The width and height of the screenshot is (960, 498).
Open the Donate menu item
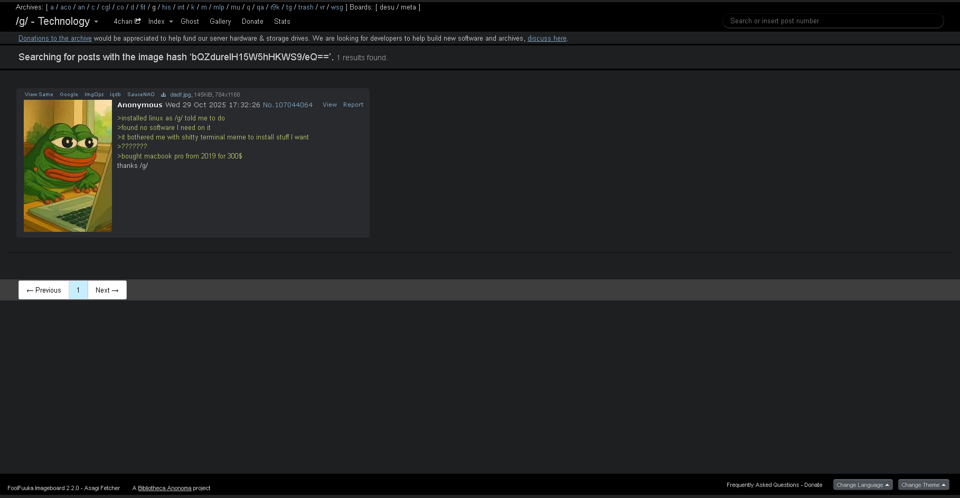coord(252,22)
